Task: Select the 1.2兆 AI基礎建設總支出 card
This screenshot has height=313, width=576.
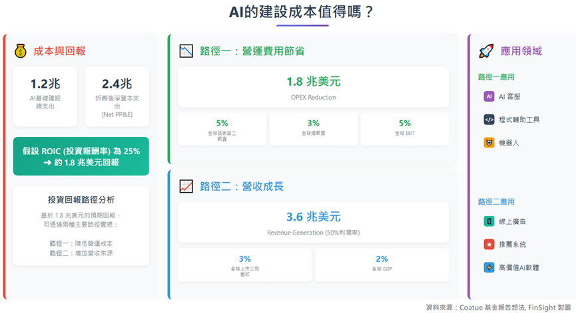Action: point(45,96)
